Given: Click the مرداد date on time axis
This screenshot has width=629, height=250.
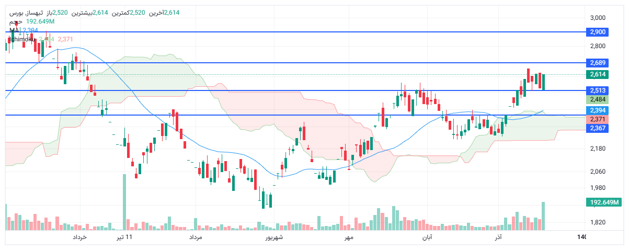Looking at the screenshot, I should coord(195,237).
